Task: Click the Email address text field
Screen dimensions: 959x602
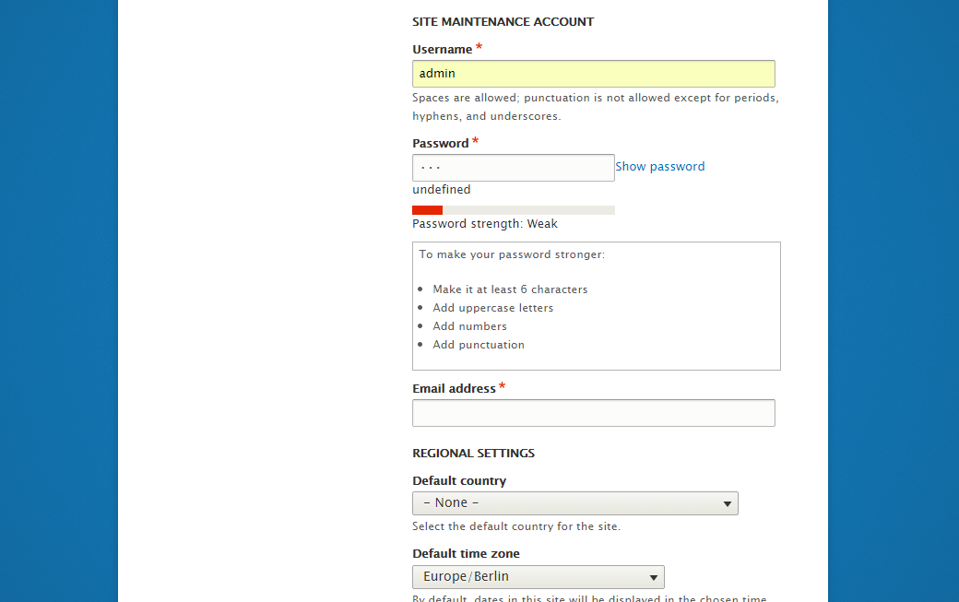Action: (593, 413)
